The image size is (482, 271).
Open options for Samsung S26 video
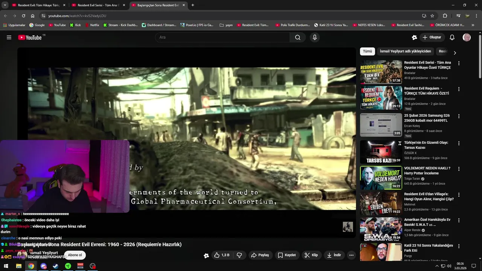point(459,116)
